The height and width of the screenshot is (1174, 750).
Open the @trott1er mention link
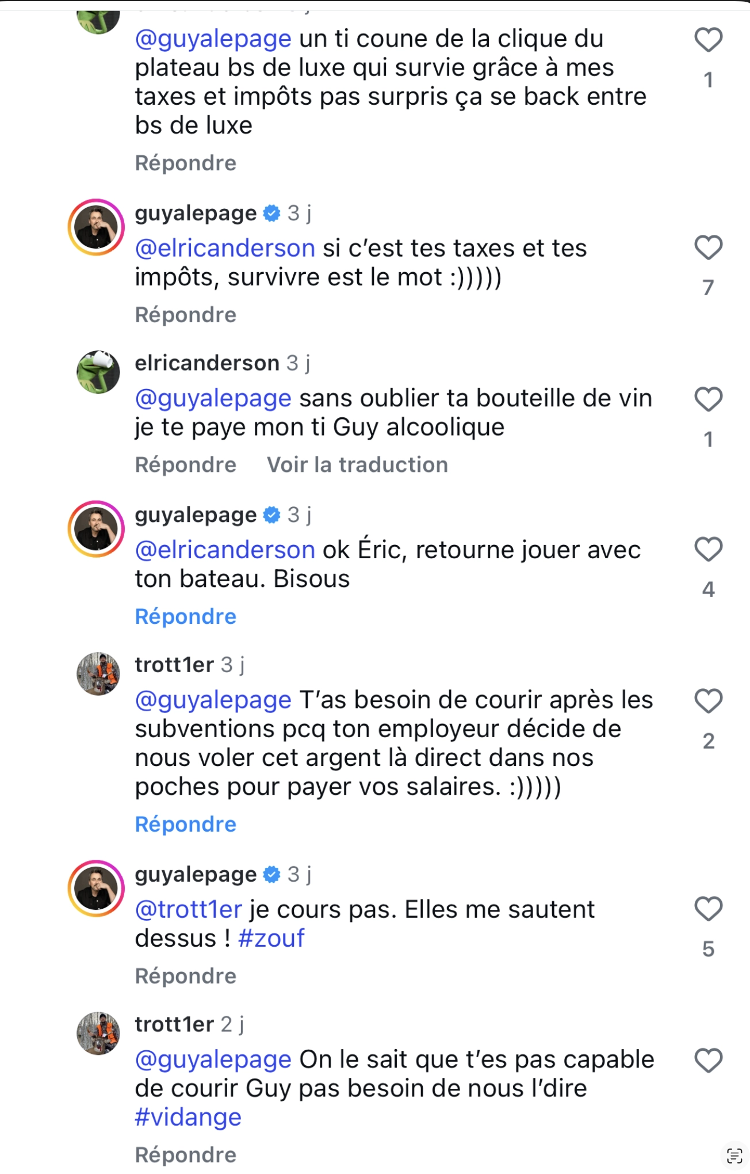189,910
